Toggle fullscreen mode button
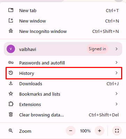The width and height of the screenshot is (126, 139). [x=117, y=131]
